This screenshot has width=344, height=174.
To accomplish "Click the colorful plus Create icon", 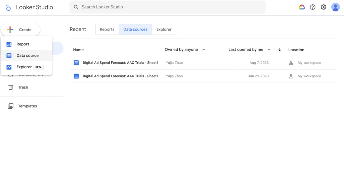I will [10, 30].
